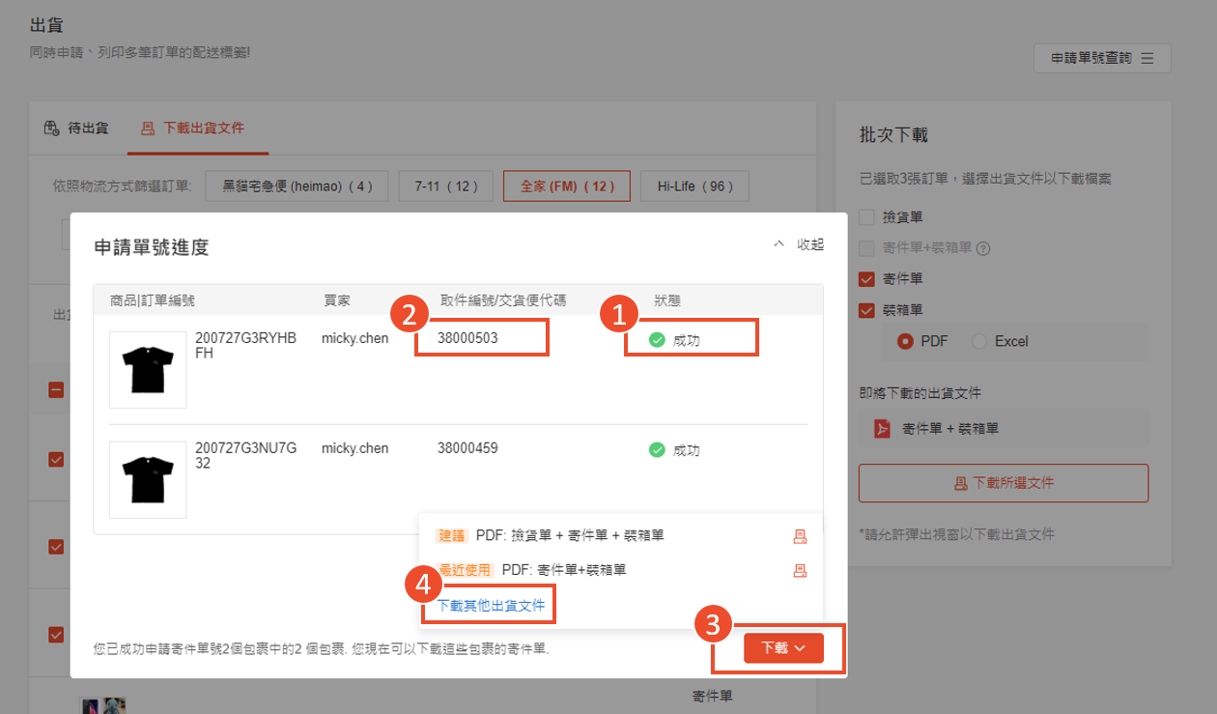Image resolution: width=1217 pixels, height=714 pixels.
Task: Click the 下載其他出貨文件 link
Action: click(491, 606)
